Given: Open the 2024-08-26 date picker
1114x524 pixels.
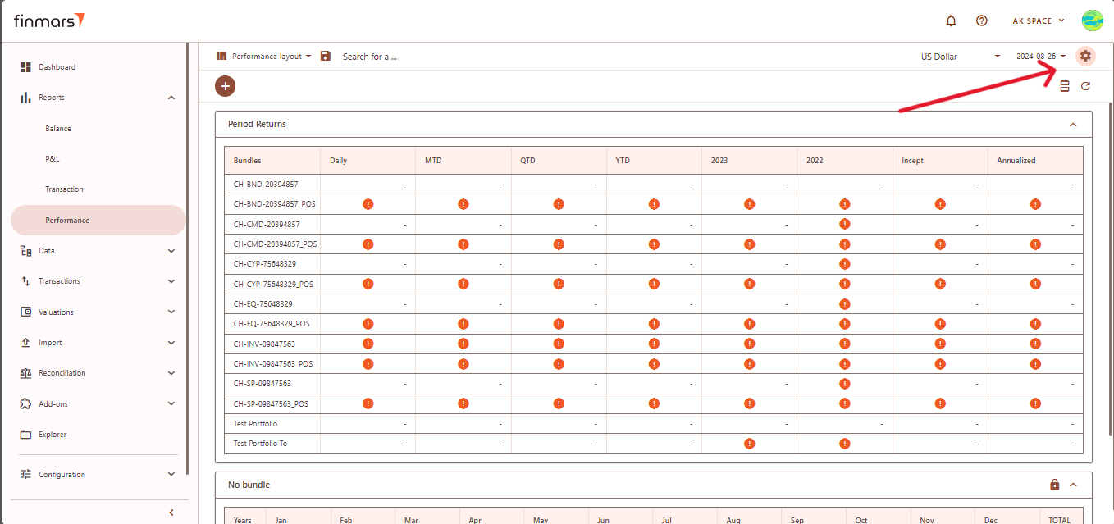Looking at the screenshot, I should 1040,57.
